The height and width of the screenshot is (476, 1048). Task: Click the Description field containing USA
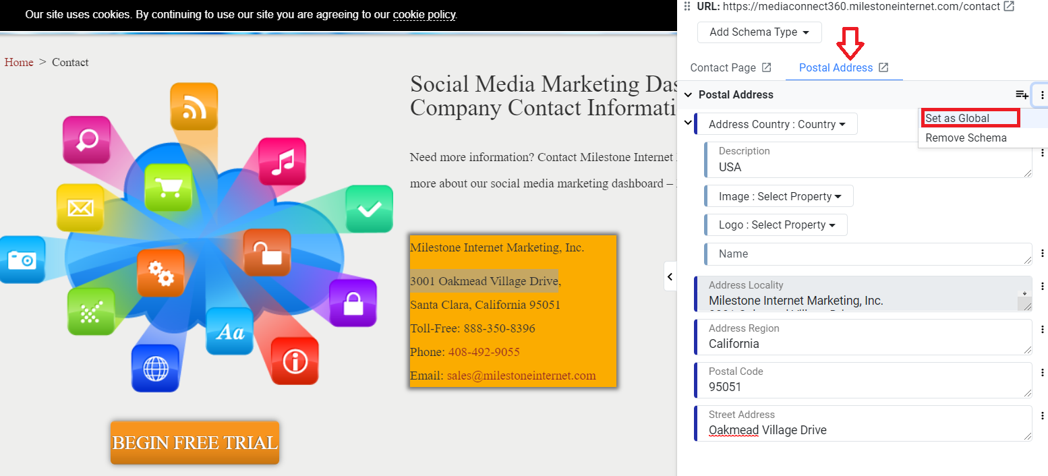click(868, 160)
